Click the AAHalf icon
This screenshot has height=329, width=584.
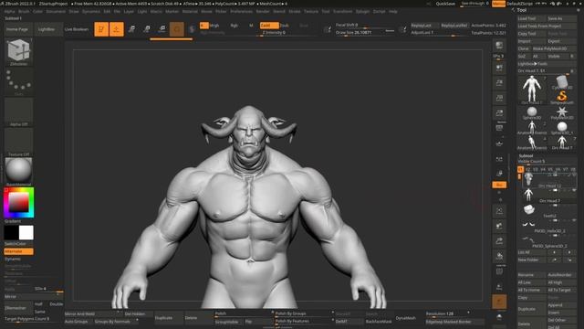click(499, 112)
